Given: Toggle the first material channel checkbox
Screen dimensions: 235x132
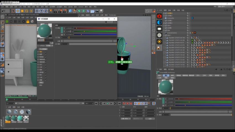Looking at the screenshot, I should [46, 52].
